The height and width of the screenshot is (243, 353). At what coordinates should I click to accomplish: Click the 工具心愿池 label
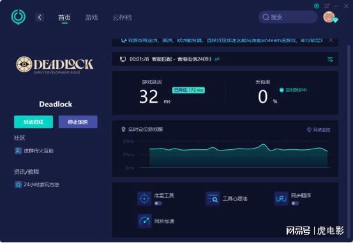(x=235, y=199)
